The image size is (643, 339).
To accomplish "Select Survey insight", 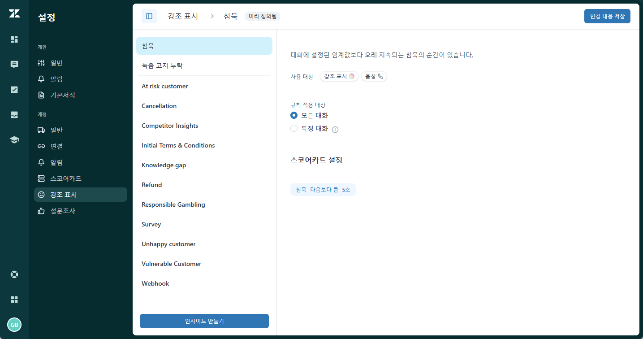I will coord(204,224).
